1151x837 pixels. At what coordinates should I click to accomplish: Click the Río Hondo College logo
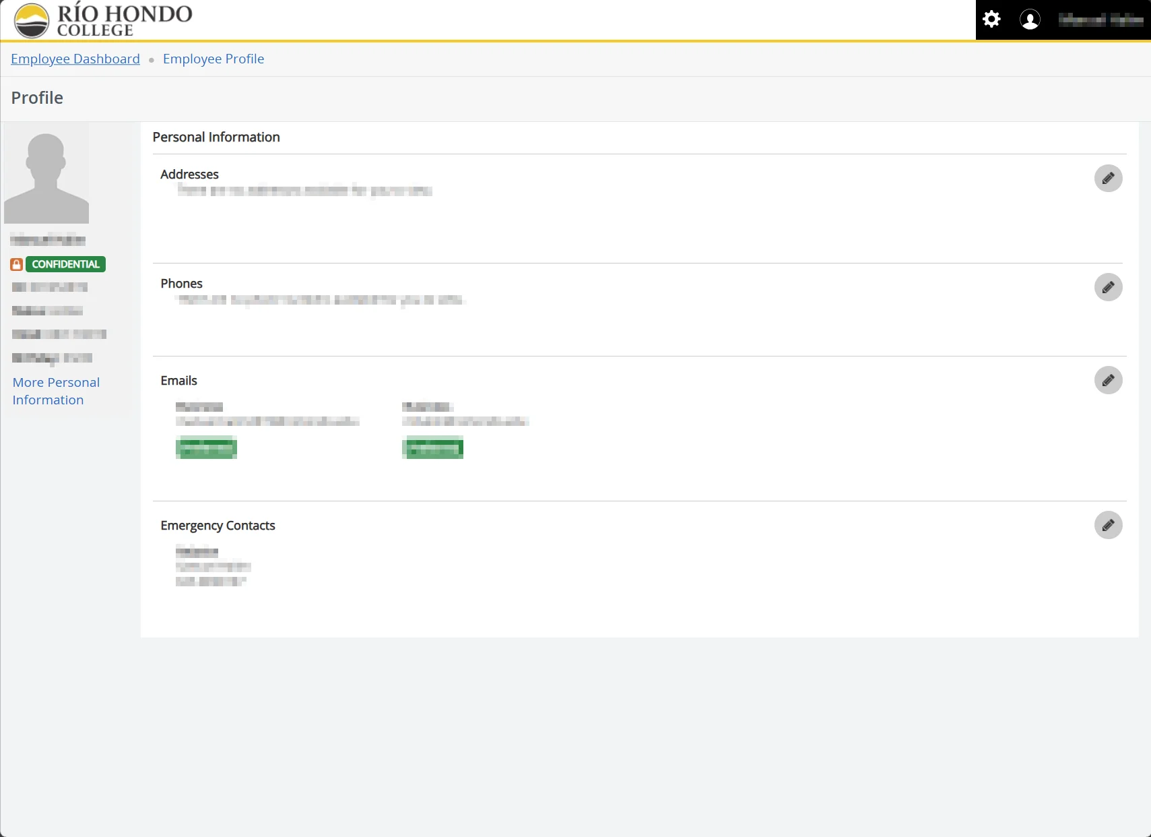(x=101, y=20)
